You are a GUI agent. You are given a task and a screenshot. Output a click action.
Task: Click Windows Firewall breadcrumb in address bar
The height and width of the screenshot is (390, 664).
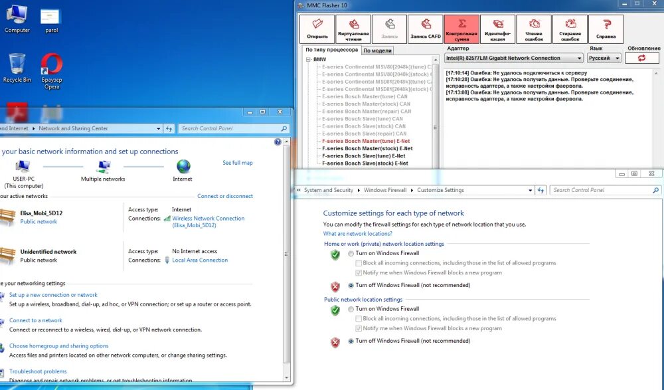pyautogui.click(x=385, y=190)
